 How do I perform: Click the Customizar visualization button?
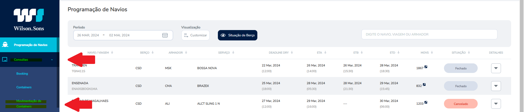(x=195, y=35)
